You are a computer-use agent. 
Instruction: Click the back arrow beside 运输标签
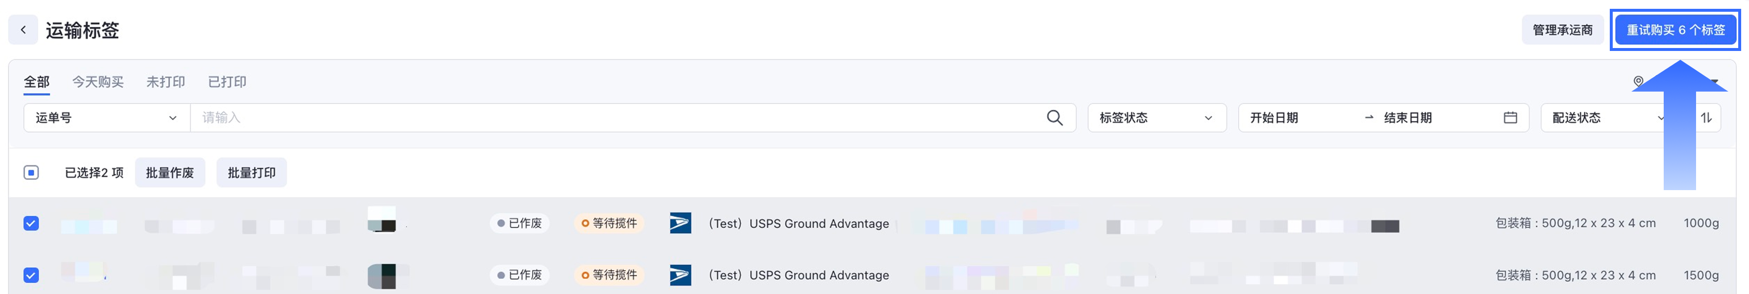(x=23, y=30)
